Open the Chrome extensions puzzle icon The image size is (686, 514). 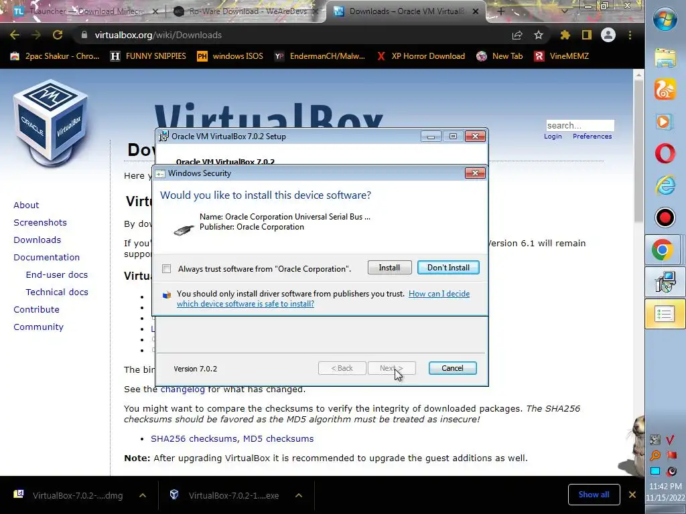pyautogui.click(x=565, y=35)
